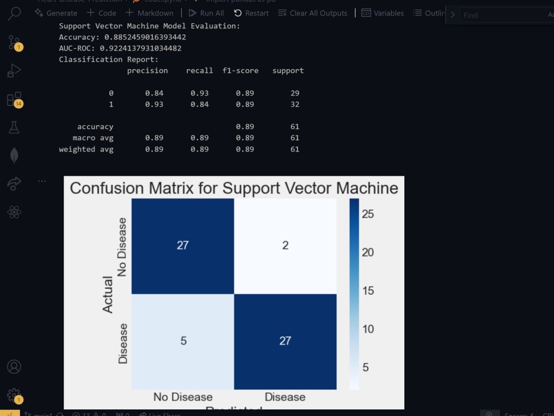Click the 'Actual' axis label on plot
Screen dimensions: 554x416
click(x=108, y=295)
